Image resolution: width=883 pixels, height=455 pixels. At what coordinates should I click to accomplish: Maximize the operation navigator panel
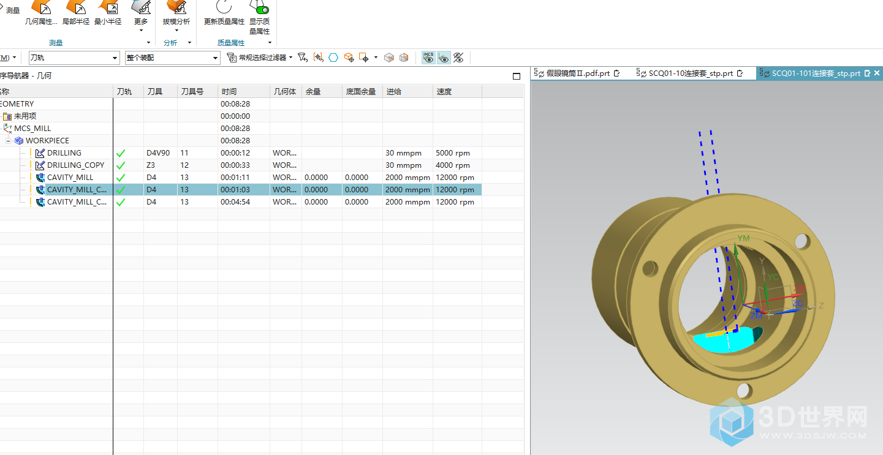coord(516,76)
